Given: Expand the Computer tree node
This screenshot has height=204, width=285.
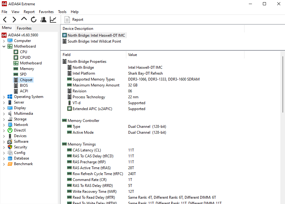Looking at the screenshot, I should (4, 41).
